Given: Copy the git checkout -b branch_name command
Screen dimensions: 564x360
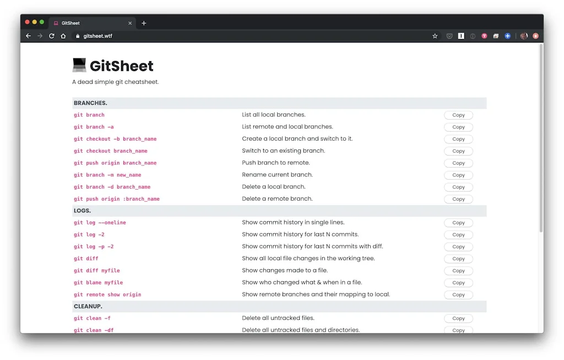Looking at the screenshot, I should (x=458, y=139).
